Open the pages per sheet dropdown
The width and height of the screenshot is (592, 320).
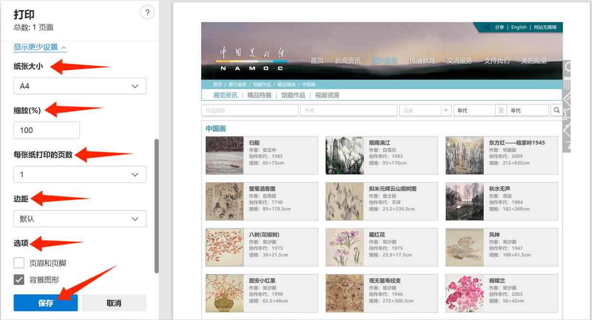coord(80,175)
